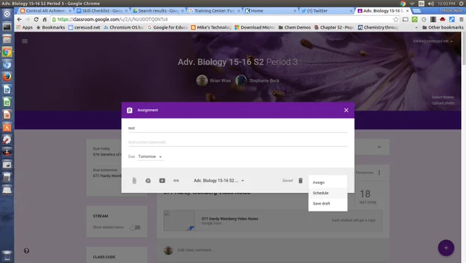The image size is (466, 263).
Task: Open the Classroom hamburger main menu
Action: coord(25,41)
